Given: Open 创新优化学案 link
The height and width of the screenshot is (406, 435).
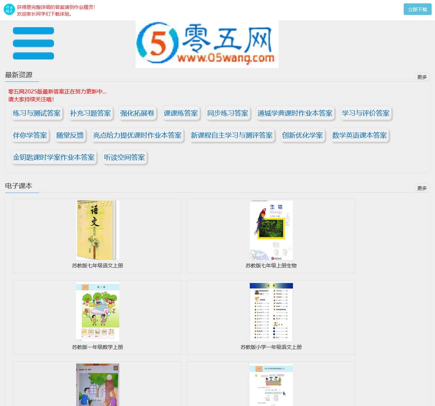Looking at the screenshot, I should [302, 135].
